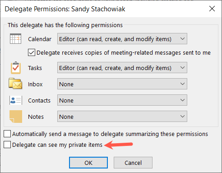The height and width of the screenshot is (173, 222).
Task: Close the Delegate Permissions dialog
Action: (212, 9)
